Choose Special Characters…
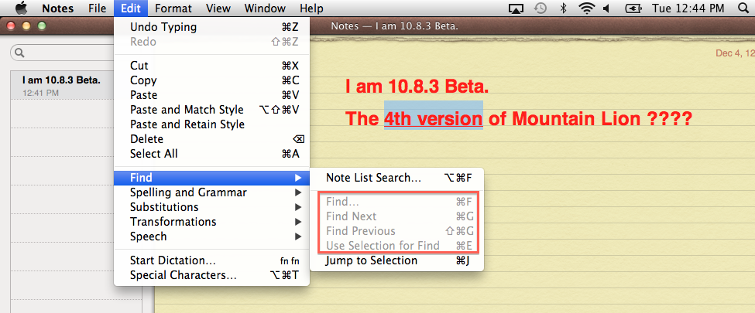 click(x=212, y=275)
